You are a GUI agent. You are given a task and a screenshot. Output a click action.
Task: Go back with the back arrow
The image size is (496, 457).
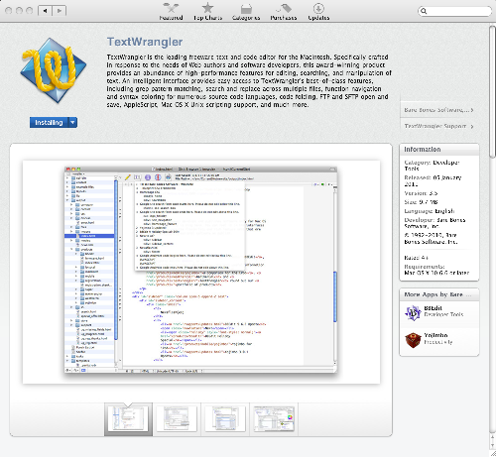(45, 11)
